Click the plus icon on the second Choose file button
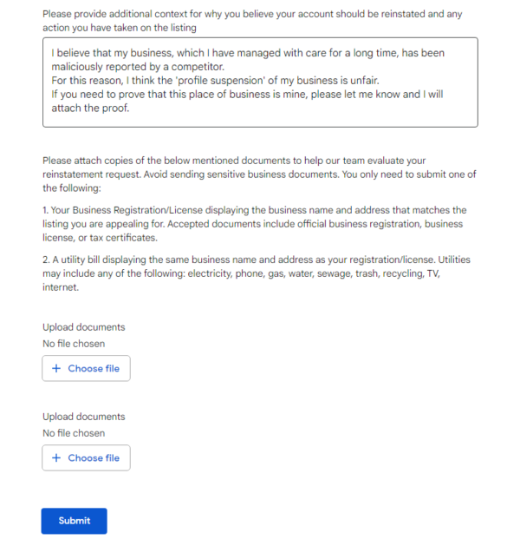This screenshot has height=559, width=520. pyautogui.click(x=57, y=458)
